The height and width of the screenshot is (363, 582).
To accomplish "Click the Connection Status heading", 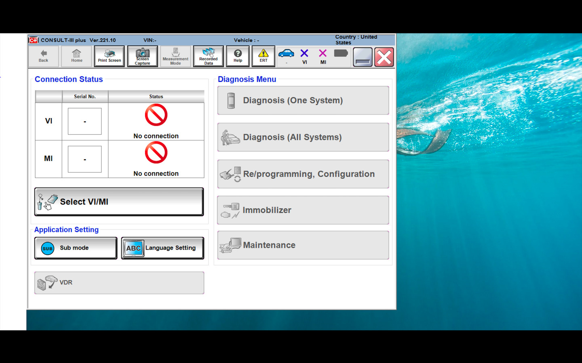I will [69, 79].
